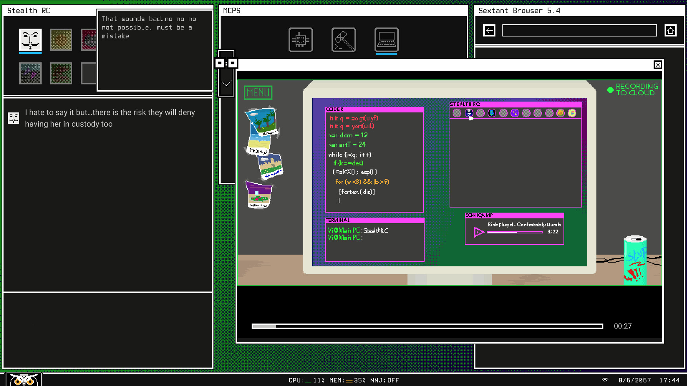Image resolution: width=687 pixels, height=386 pixels.
Task: Expand the small window's down chevron
Action: pos(226,83)
